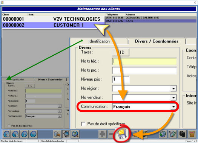Viewport: 198px width, 143px height.
Task: Open the Communication language dropdown
Action: pyautogui.click(x=173, y=107)
